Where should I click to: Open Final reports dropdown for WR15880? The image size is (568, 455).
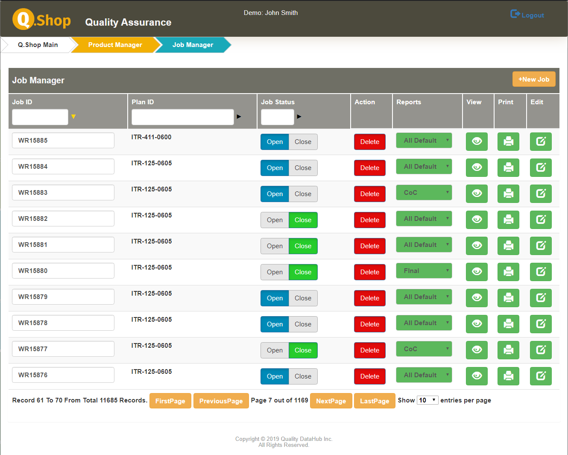coord(424,271)
